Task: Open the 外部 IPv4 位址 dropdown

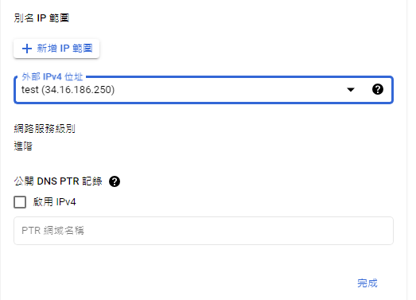Action: click(204, 90)
